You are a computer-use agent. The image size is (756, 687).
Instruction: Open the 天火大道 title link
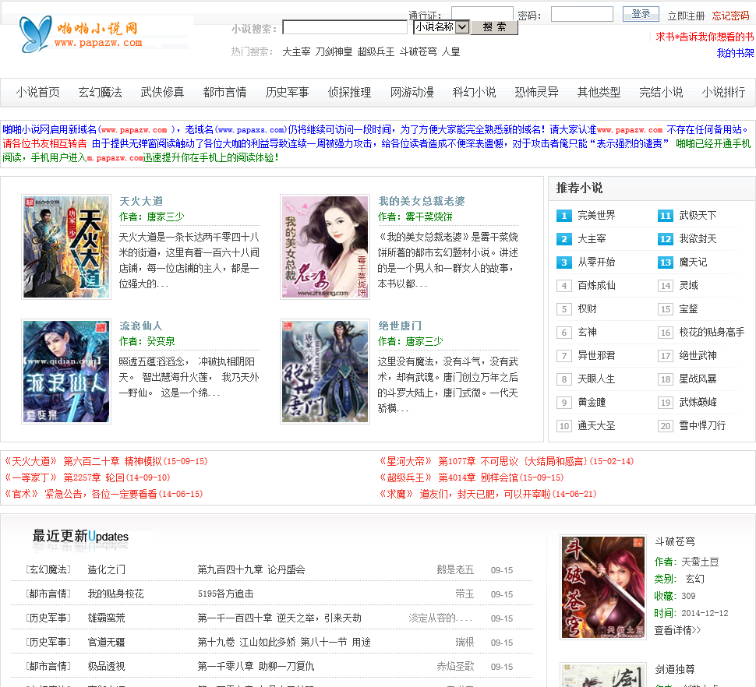click(141, 202)
